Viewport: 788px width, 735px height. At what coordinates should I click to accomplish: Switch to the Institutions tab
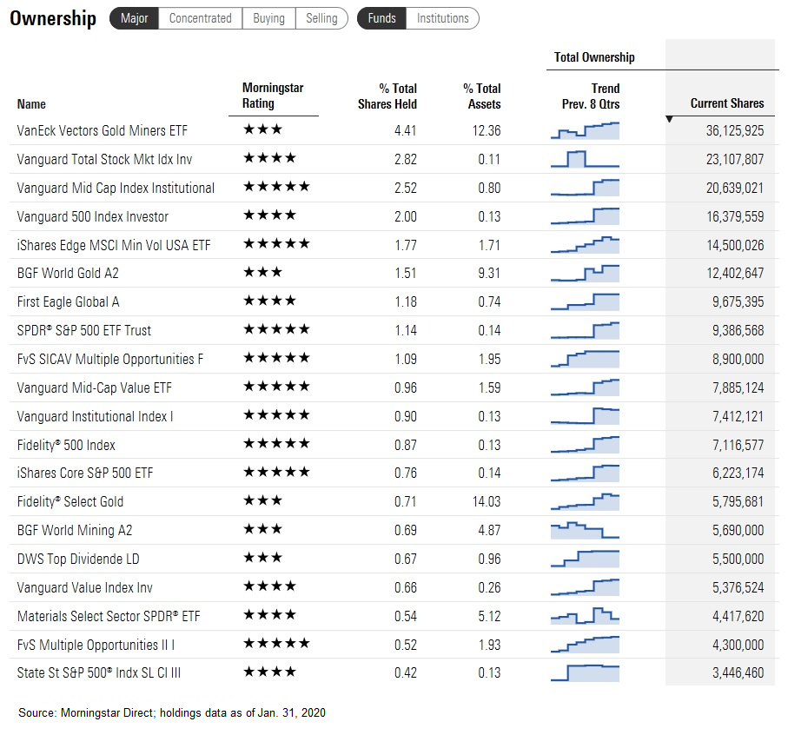[x=442, y=18]
